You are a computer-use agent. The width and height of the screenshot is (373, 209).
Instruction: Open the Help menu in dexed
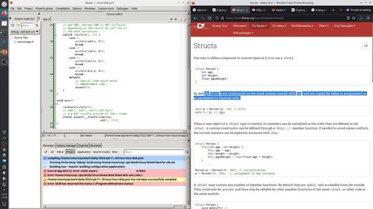[135, 9]
